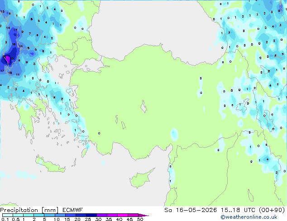Screen dimensions: 287x221
Task: Click the island of Crete on map
Action: pos(50,164)
